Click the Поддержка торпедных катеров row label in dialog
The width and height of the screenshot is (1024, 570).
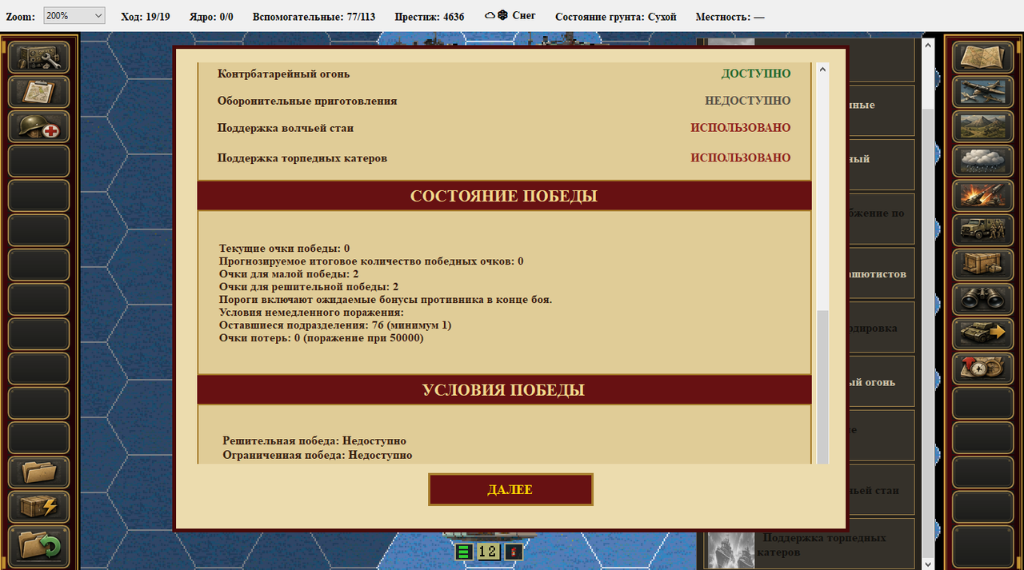click(x=302, y=158)
